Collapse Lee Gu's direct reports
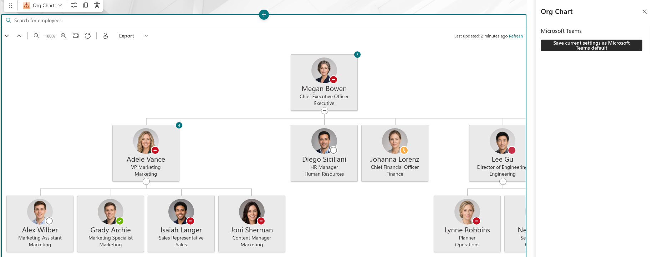 503,181
